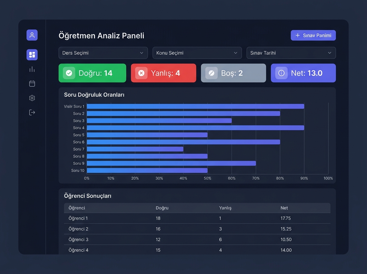Open the bar chart statistics icon
Image resolution: width=367 pixels, height=274 pixels.
pyautogui.click(x=32, y=69)
